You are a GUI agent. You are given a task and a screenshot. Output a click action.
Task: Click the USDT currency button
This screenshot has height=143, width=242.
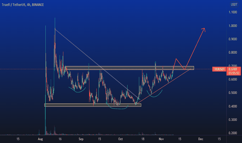(234, 4)
